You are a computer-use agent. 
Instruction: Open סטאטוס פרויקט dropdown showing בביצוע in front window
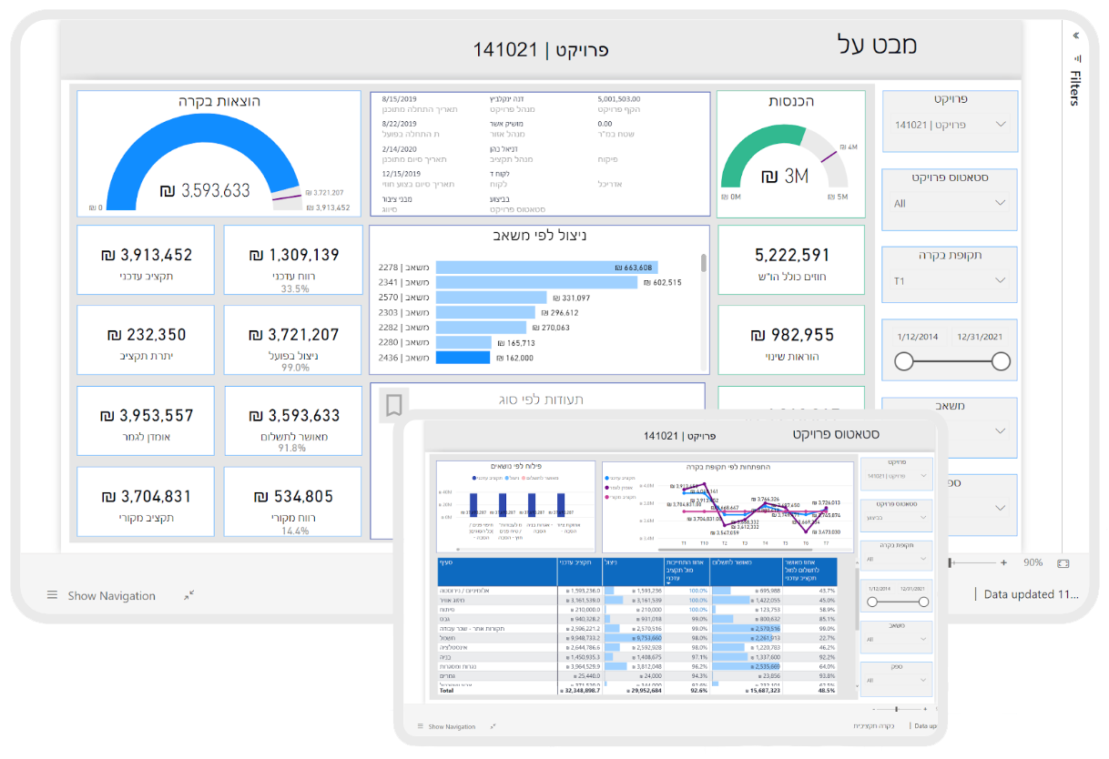(x=896, y=516)
